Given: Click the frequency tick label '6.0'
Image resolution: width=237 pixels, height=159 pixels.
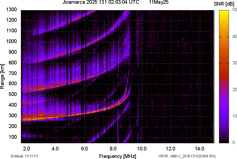Looking at the screenshot, I should [84, 149].
